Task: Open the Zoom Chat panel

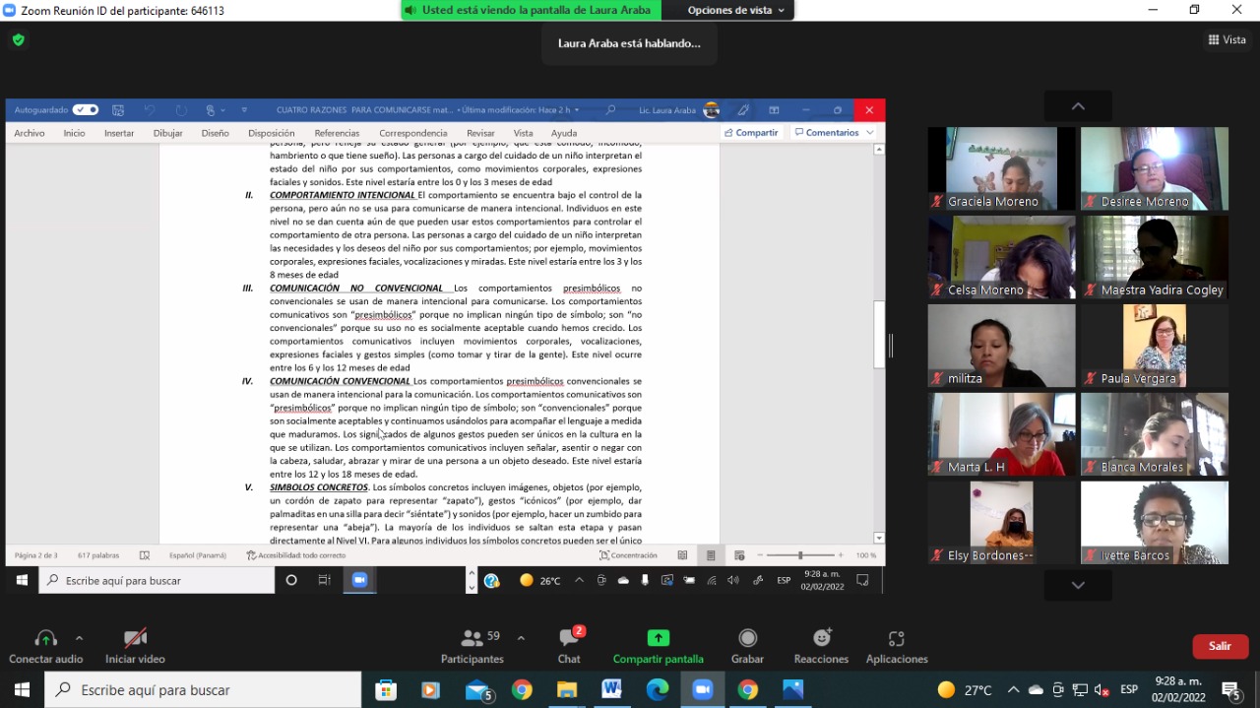Action: coord(569,646)
